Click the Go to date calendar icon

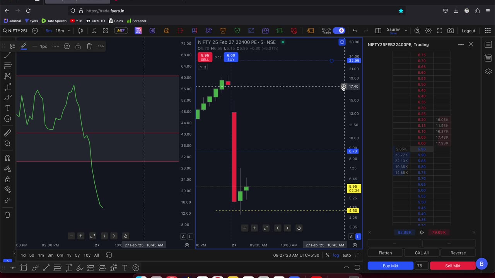(x=109, y=255)
